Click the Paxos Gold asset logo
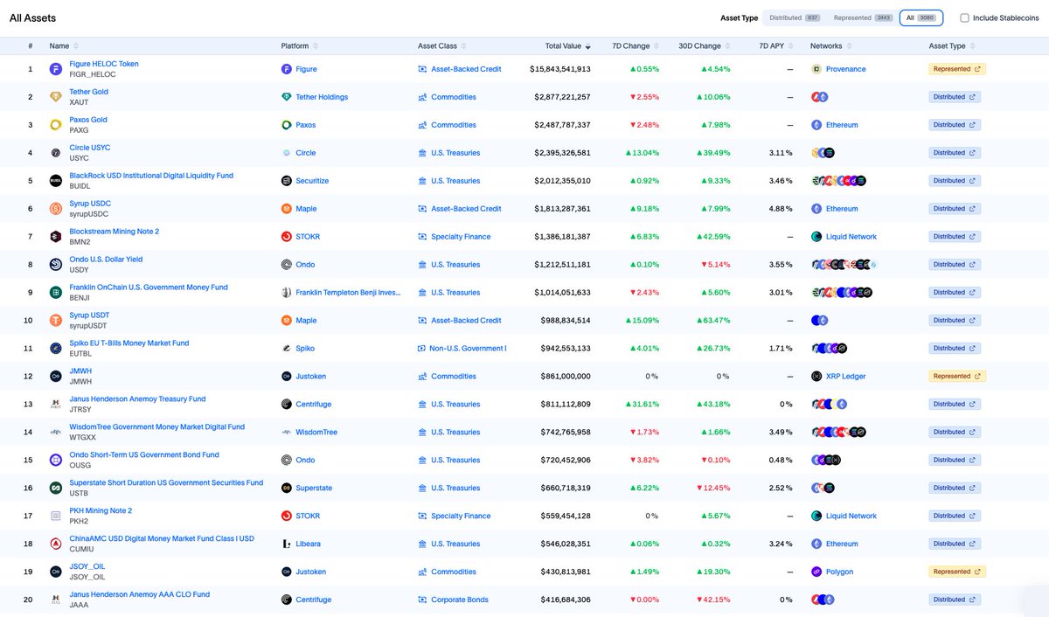The width and height of the screenshot is (1049, 617). 56,125
